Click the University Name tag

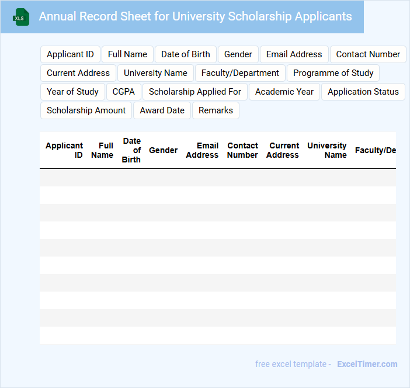(155, 73)
